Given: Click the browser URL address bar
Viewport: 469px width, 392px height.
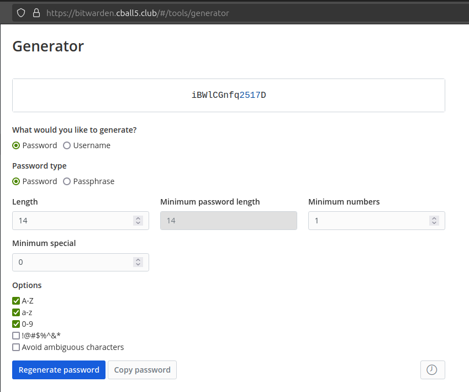Looking at the screenshot, I should click(x=239, y=13).
